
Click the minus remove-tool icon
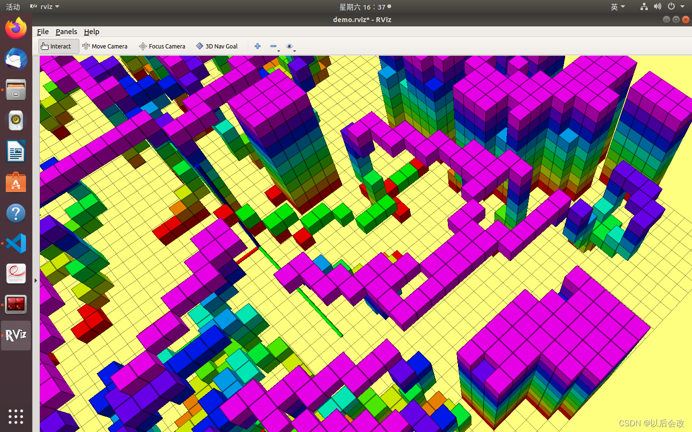tap(273, 46)
